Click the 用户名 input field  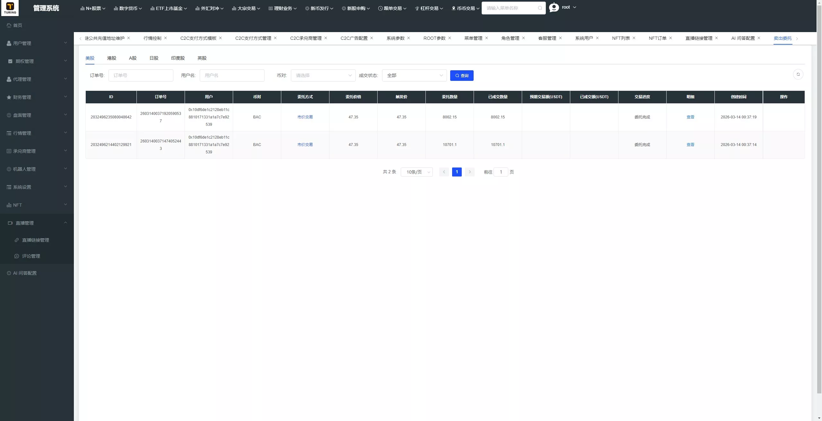pyautogui.click(x=232, y=75)
